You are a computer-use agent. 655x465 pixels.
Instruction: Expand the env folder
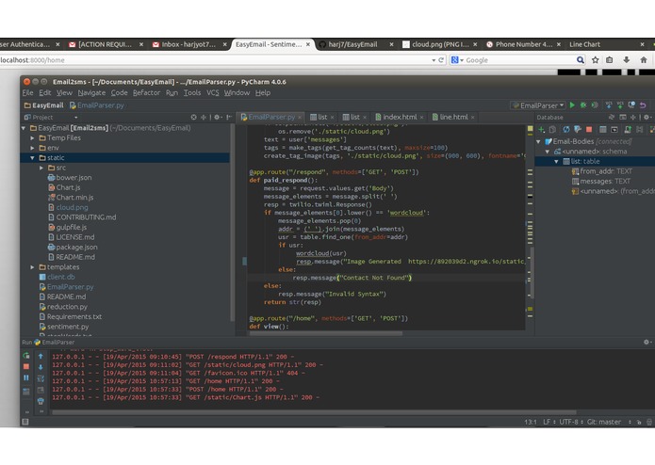[x=32, y=148]
